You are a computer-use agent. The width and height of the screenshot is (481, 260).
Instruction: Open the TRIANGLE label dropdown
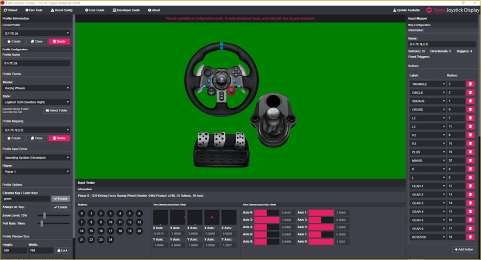click(x=428, y=84)
